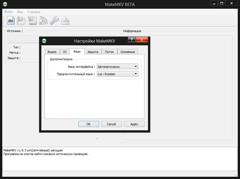Click the Информация panel area

click(178, 88)
